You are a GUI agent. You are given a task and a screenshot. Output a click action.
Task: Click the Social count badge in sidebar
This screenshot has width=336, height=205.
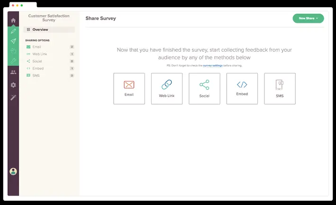(72, 61)
